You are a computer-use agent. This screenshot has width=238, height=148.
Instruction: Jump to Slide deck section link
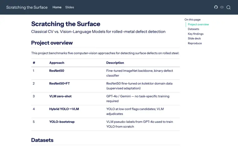[194, 38]
